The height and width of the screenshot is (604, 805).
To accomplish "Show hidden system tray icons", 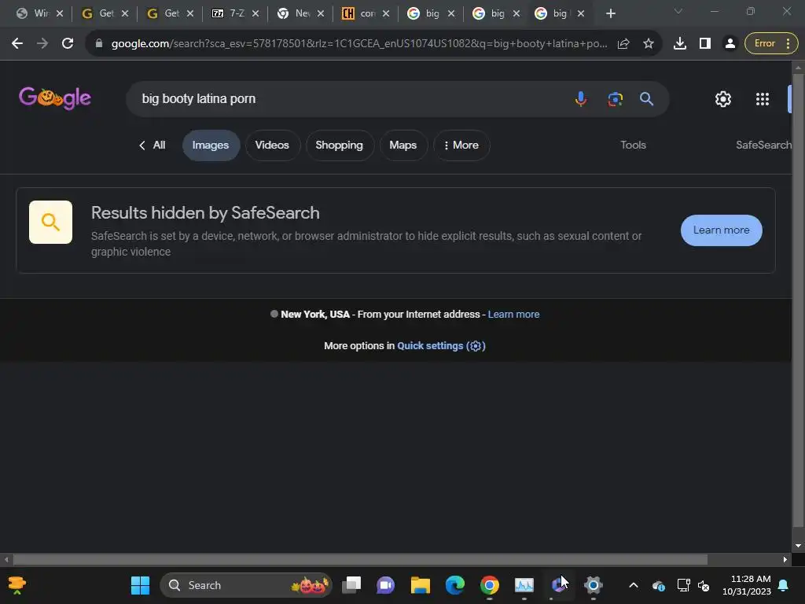I will pos(634,585).
